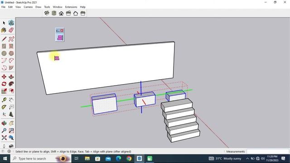The image size is (290, 163).
Task: Choose the Rotate tool
Action: coord(4,84)
